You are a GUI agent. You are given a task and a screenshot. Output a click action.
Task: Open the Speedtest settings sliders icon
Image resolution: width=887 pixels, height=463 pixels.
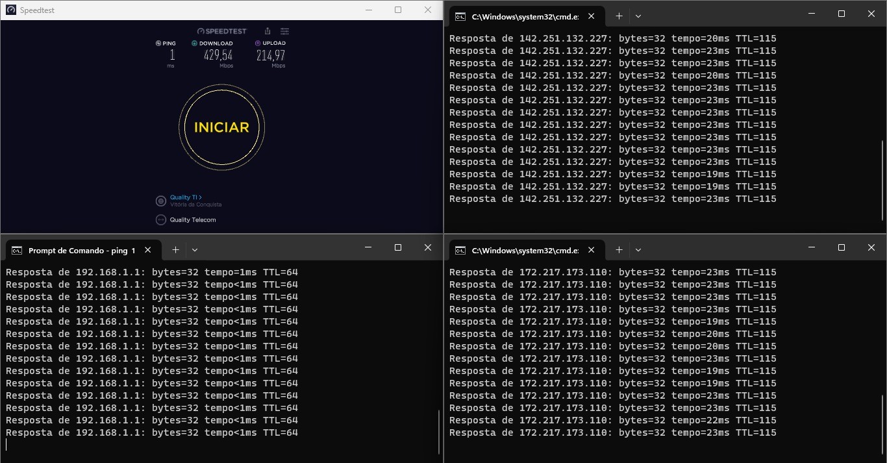click(x=284, y=31)
